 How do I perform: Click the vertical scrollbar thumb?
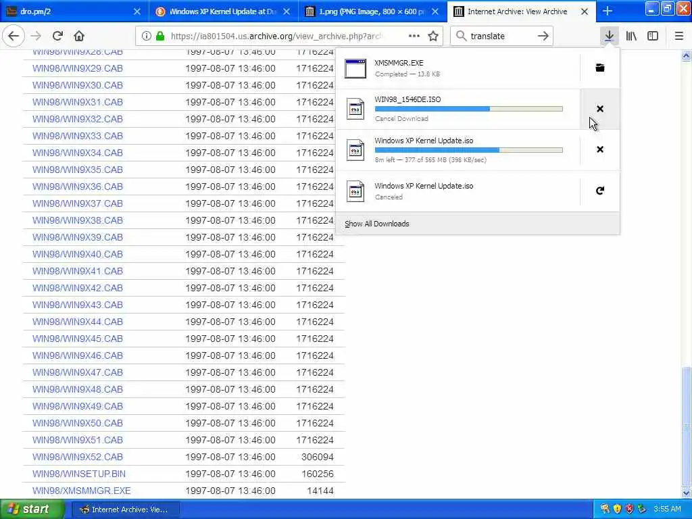tap(687, 427)
